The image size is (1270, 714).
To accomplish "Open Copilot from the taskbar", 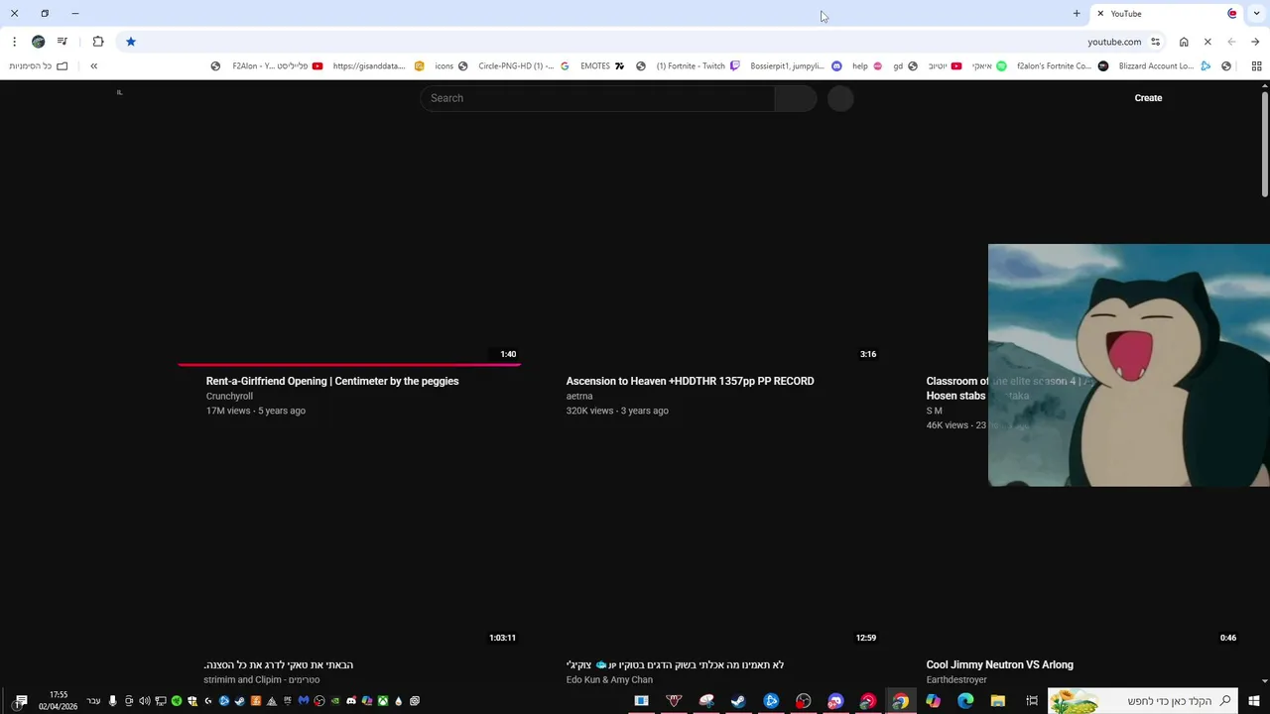I will coord(933,701).
